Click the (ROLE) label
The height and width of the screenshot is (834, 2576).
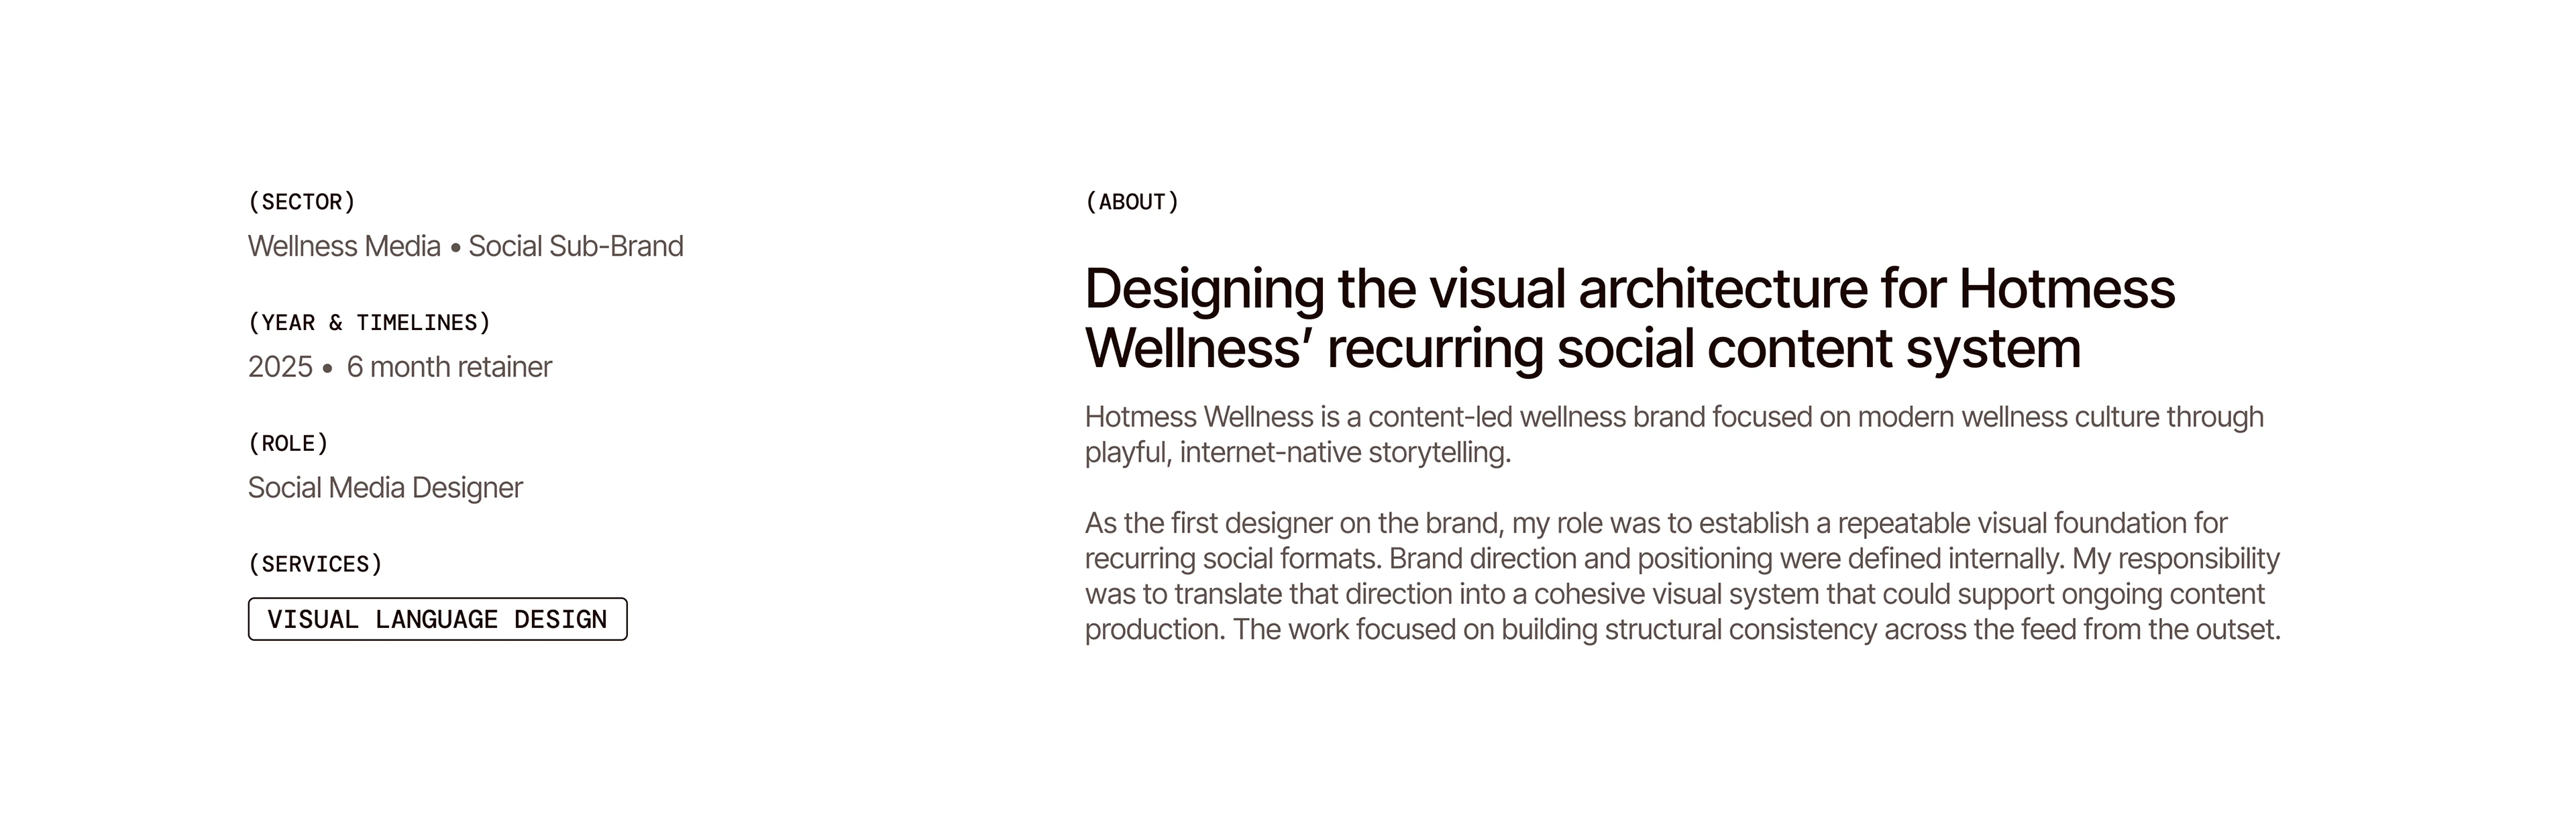pos(288,443)
